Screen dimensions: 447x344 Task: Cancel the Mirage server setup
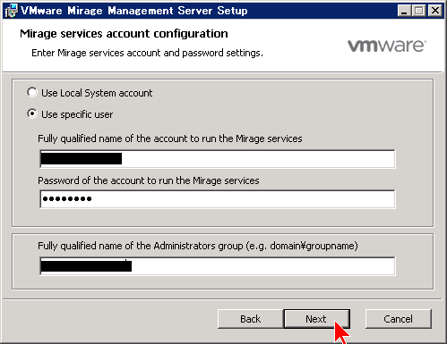(x=399, y=319)
